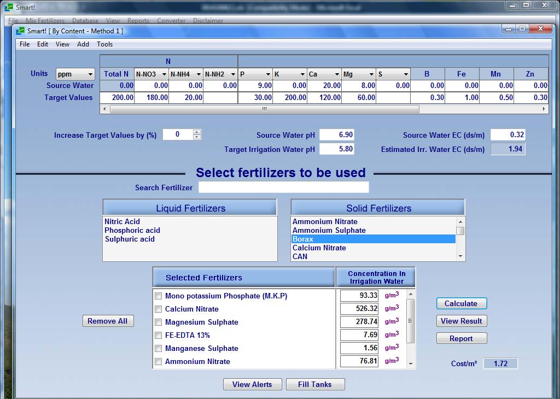This screenshot has height=399, width=560.
Task: Select the Manganese Sulphate checkbox
Action: (x=158, y=349)
